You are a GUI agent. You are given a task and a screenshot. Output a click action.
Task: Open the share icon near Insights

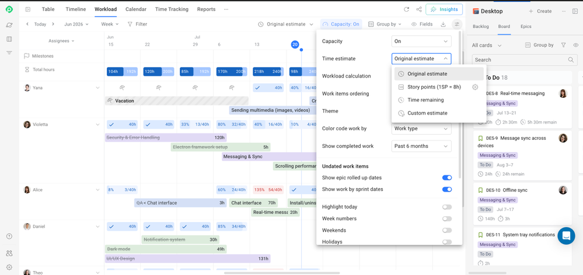tap(419, 9)
